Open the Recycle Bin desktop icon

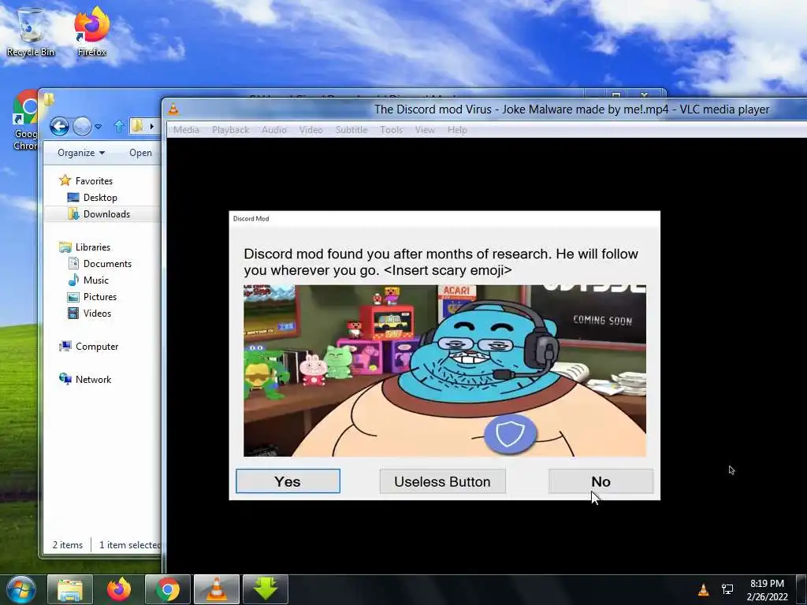pos(31,31)
